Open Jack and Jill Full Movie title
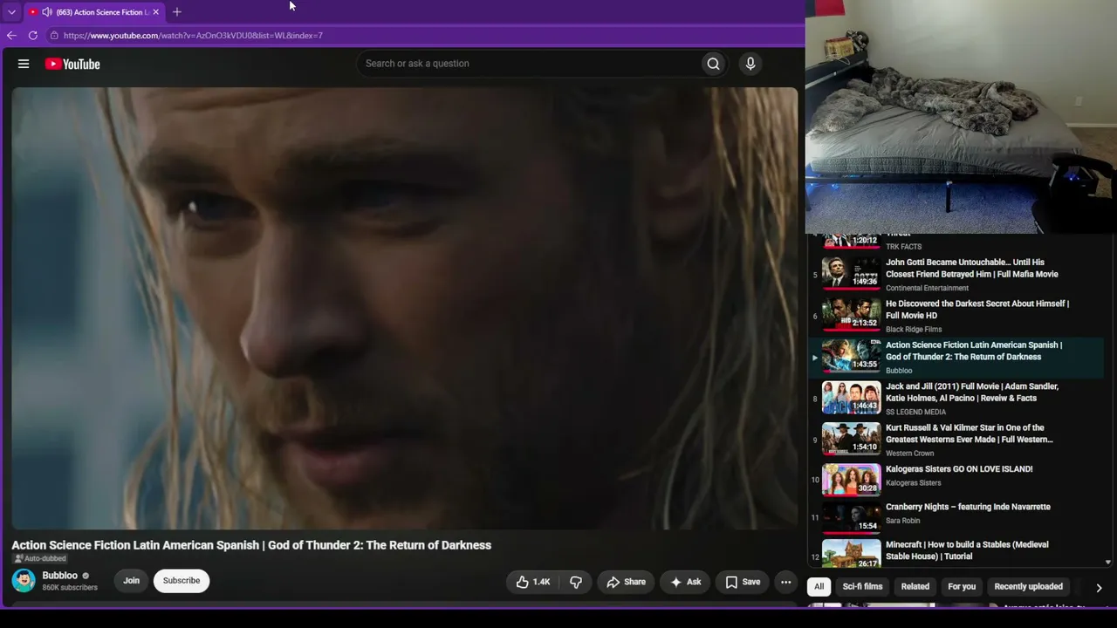The image size is (1117, 628). (x=972, y=392)
